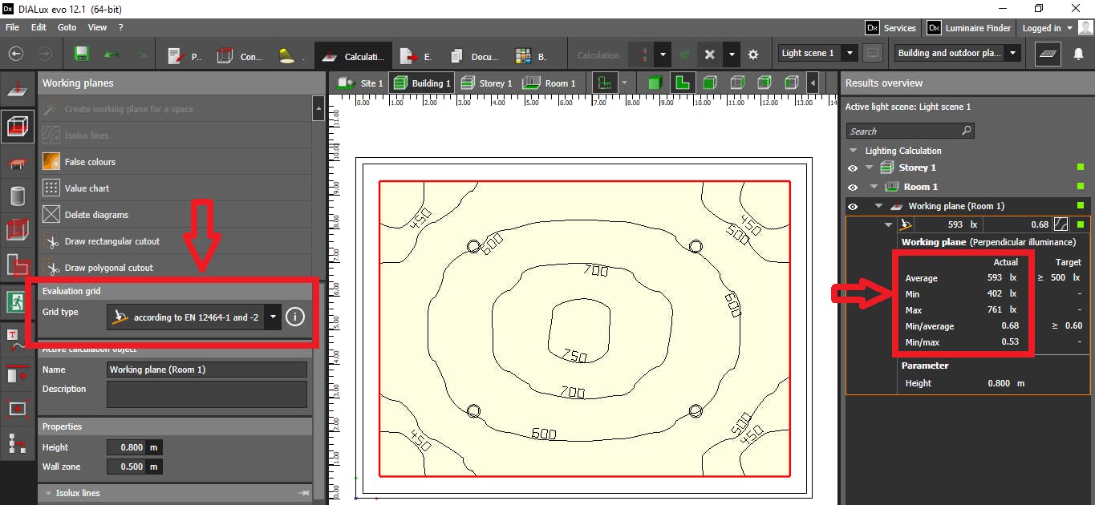Click the green save project icon

point(81,55)
